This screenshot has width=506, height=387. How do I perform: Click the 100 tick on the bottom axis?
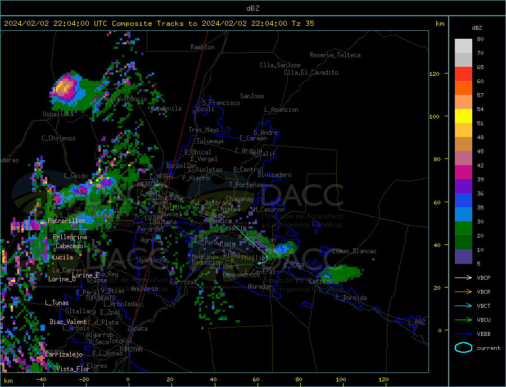point(341,380)
